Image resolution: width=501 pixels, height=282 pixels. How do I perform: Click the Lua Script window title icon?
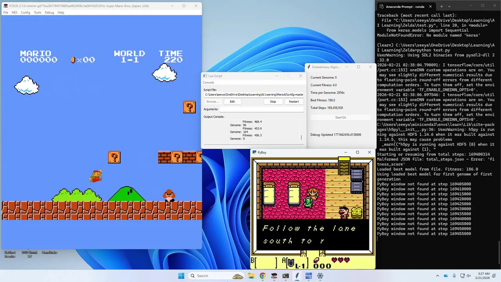click(205, 76)
